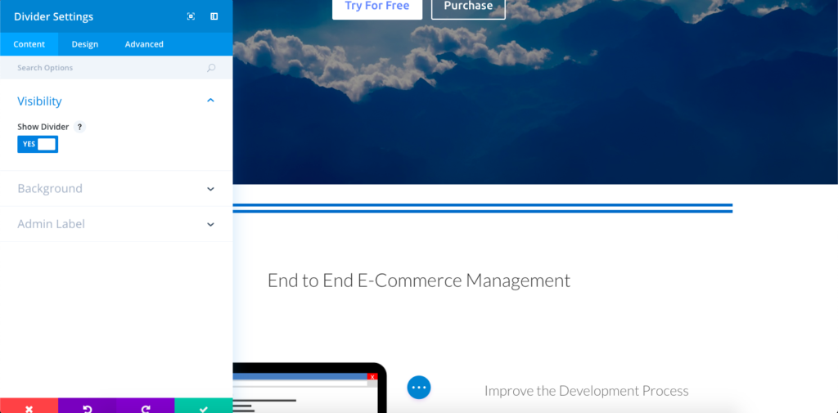
Task: Expand the Admin Label section
Action: pos(116,224)
